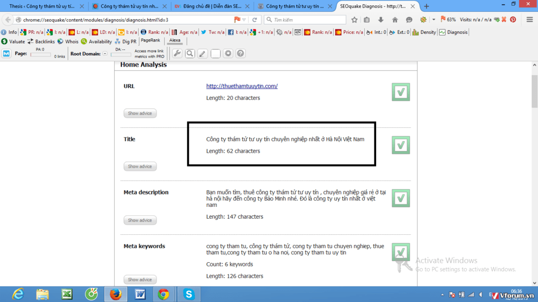Open Firefox downloads arrow

click(x=381, y=20)
